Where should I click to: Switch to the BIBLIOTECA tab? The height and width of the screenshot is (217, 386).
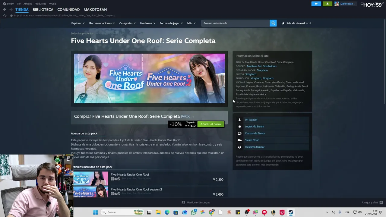tap(43, 10)
